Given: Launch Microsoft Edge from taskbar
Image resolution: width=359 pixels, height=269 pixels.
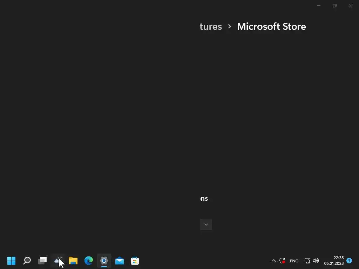Looking at the screenshot, I should 89,261.
